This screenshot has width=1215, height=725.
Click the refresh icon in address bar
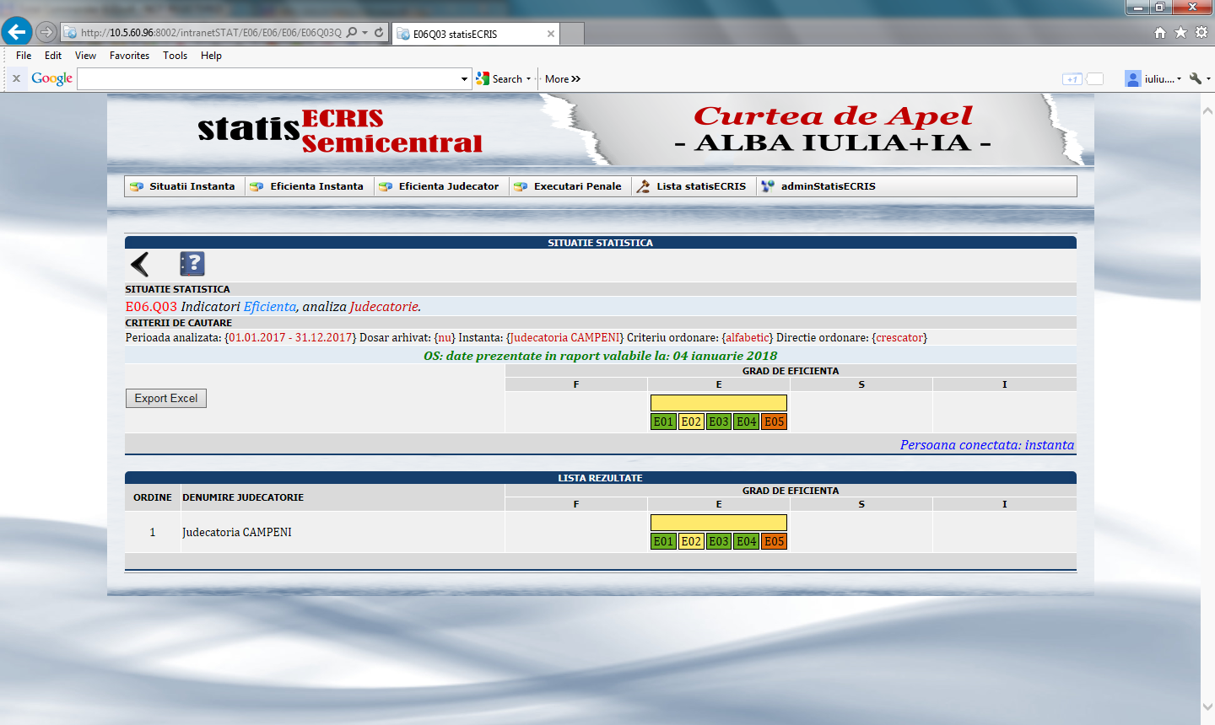(x=379, y=32)
